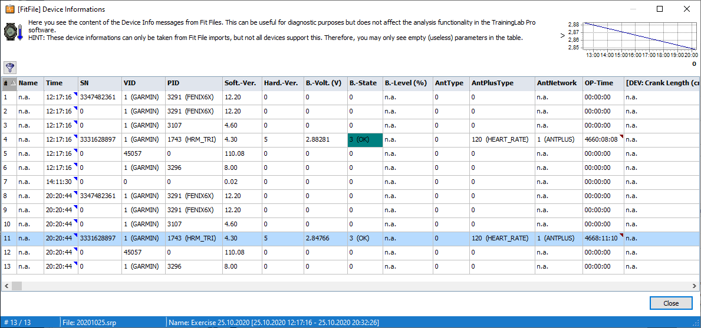Click the OP-Time column header
This screenshot has width=701, height=328.
[x=599, y=83]
